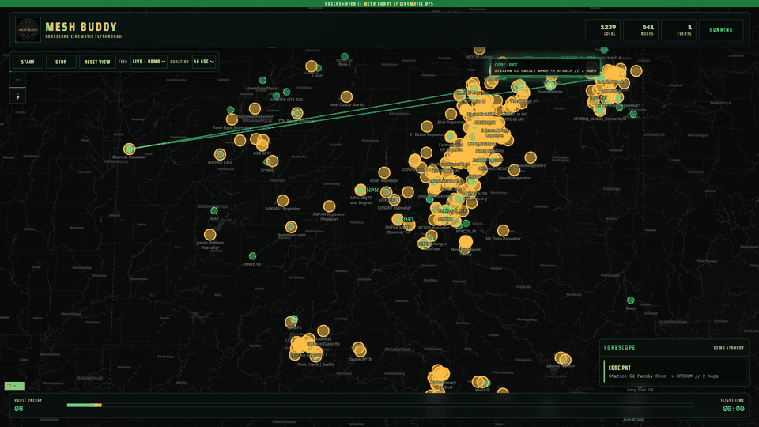Select the Wichita Card node marker

[221, 154]
